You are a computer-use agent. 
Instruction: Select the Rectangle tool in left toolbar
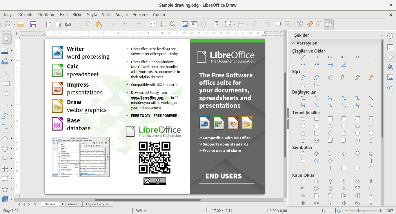pyautogui.click(x=6, y=84)
